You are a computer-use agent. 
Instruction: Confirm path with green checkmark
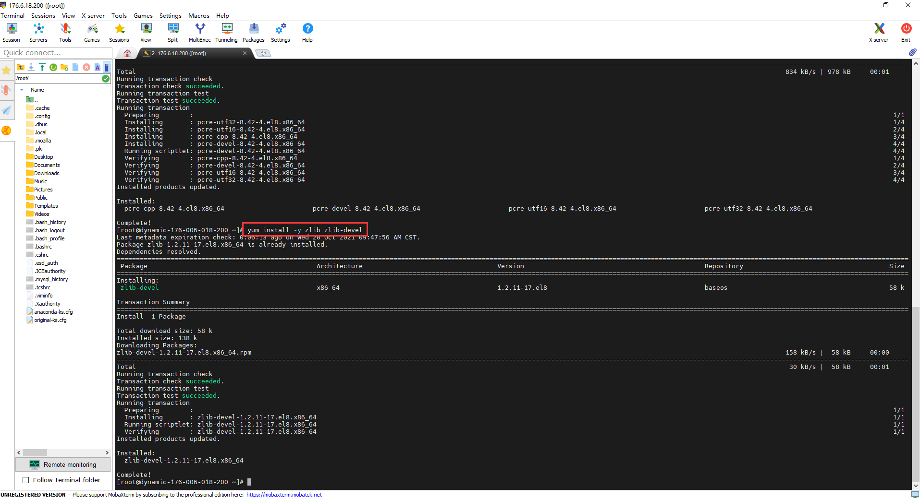point(106,79)
